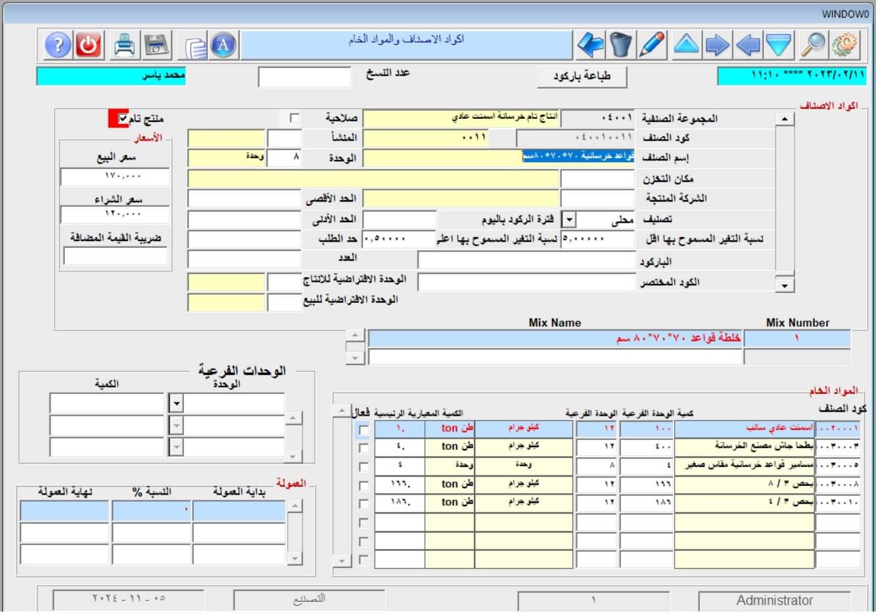
Task: Click the سعر البيع price field
Action: (x=115, y=177)
